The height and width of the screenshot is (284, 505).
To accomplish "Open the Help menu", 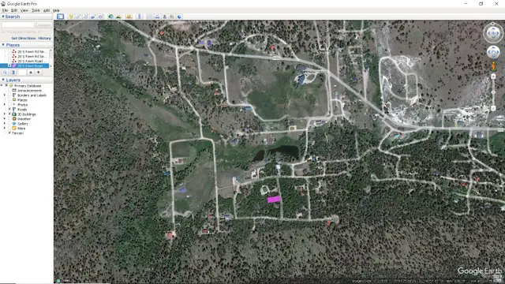I will pos(56,10).
